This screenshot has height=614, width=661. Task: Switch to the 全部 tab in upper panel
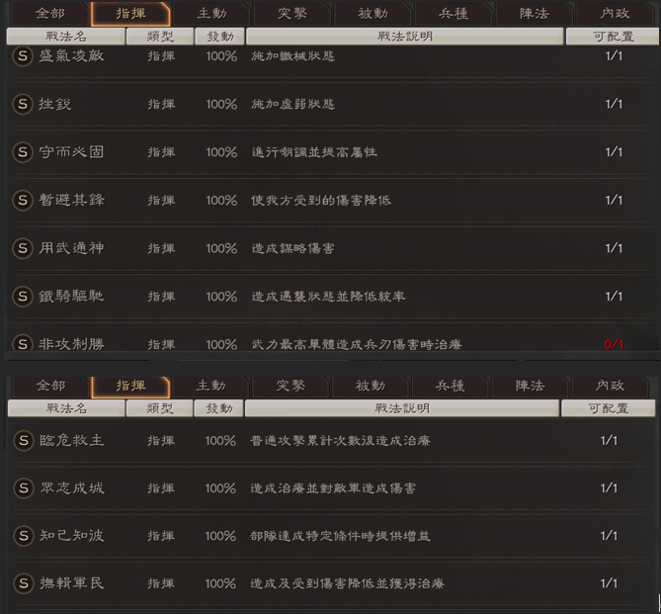click(x=49, y=13)
